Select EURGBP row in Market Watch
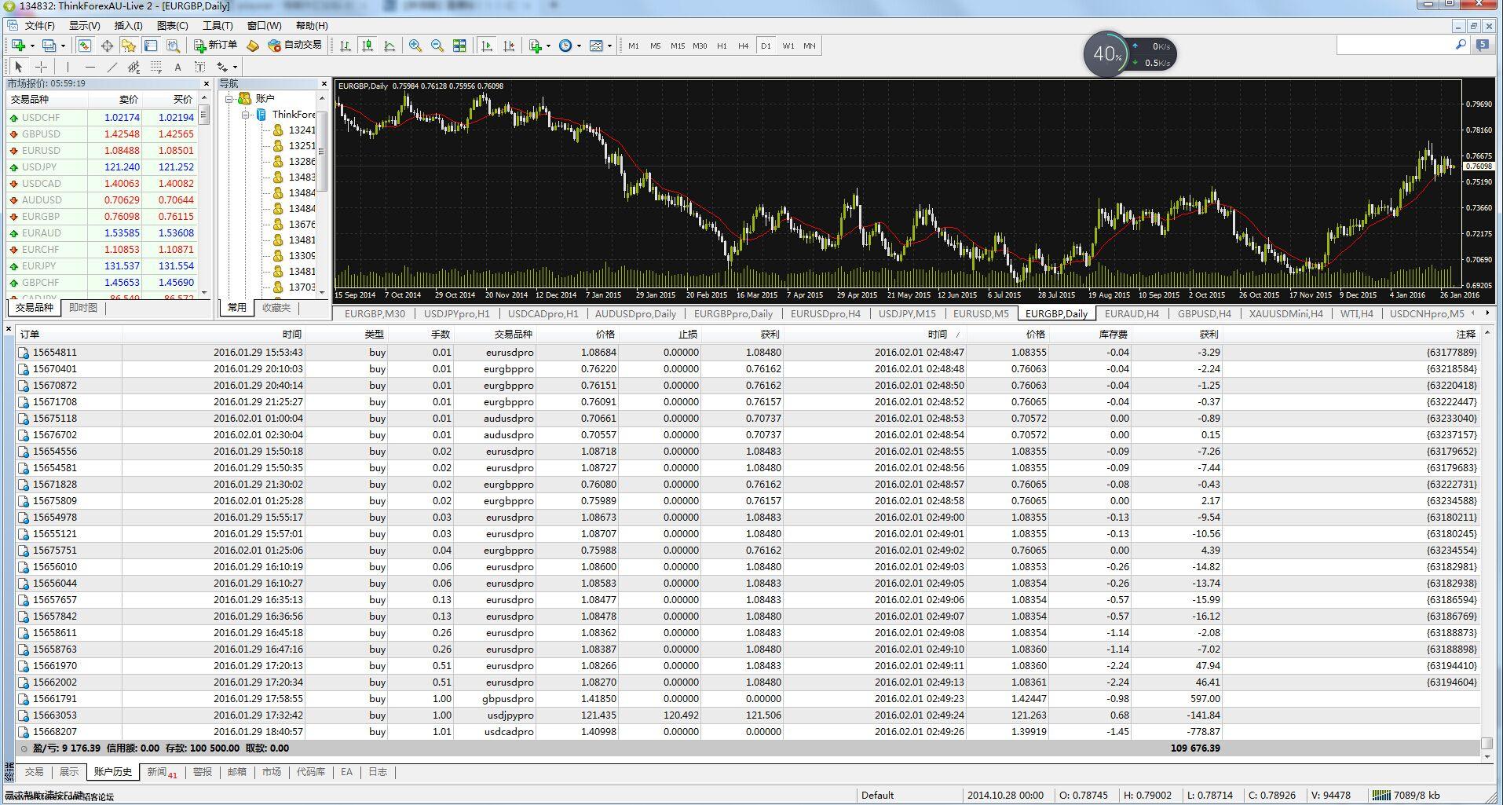The height and width of the screenshot is (805, 1503). point(102,217)
